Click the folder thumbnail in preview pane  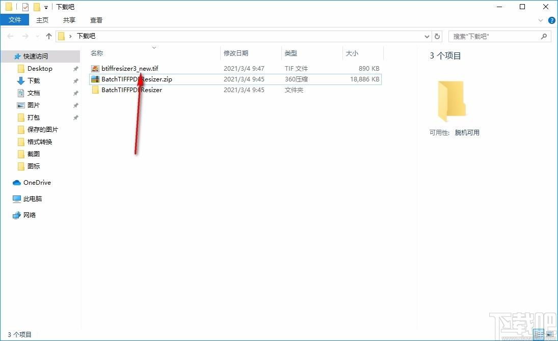451,101
